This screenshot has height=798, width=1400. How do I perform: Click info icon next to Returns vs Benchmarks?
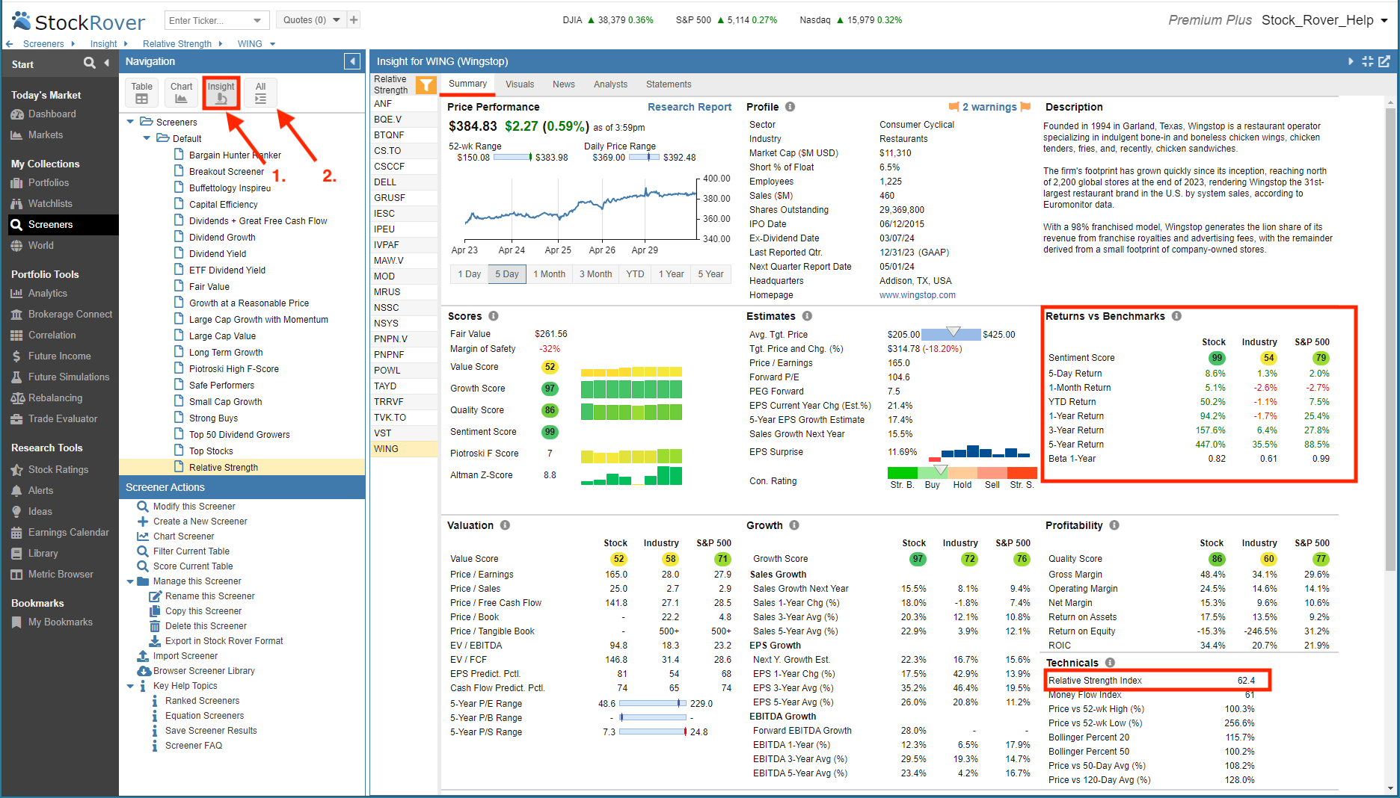pyautogui.click(x=1176, y=316)
